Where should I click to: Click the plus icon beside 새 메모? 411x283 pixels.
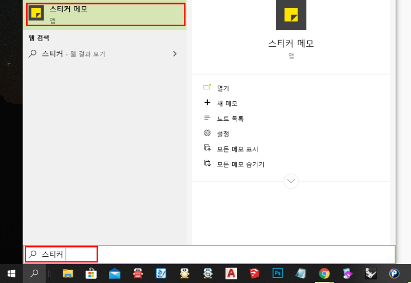(207, 102)
